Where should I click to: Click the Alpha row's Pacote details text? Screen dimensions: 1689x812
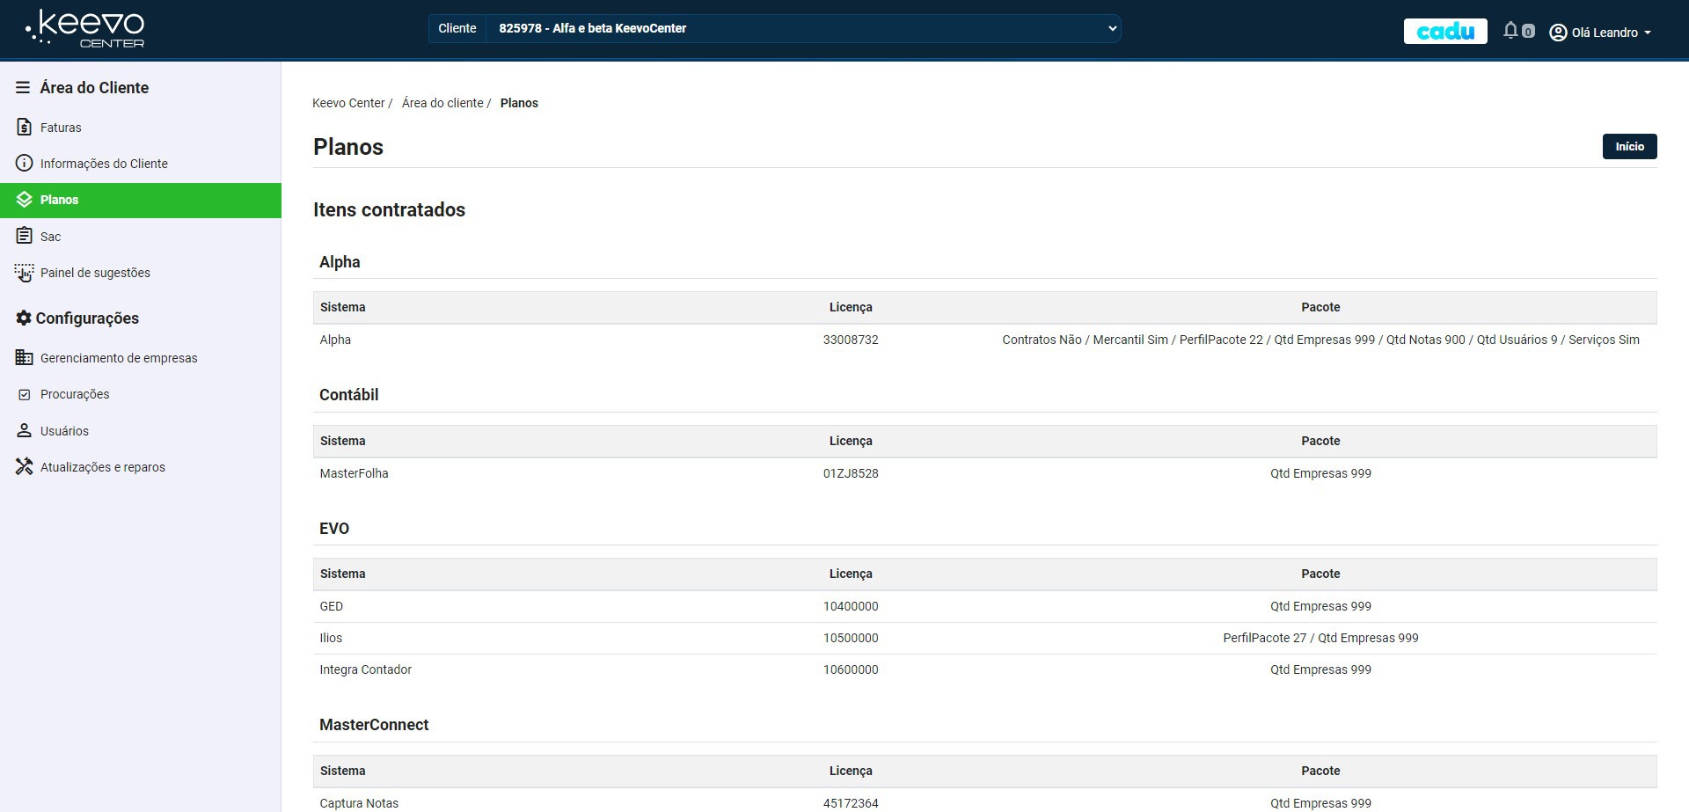(x=1320, y=340)
